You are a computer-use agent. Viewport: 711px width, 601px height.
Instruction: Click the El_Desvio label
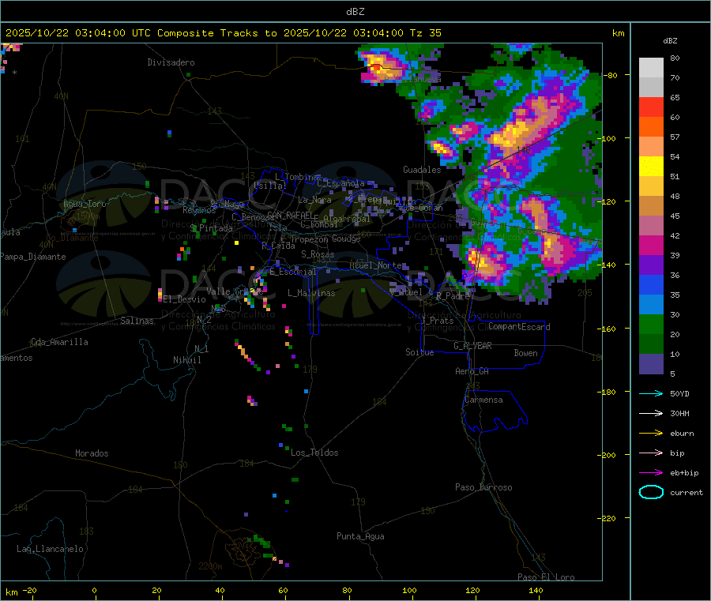click(184, 299)
